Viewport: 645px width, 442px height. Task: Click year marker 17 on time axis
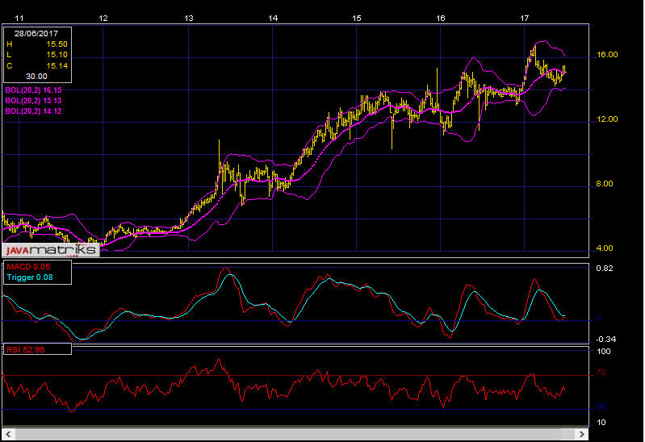point(525,18)
